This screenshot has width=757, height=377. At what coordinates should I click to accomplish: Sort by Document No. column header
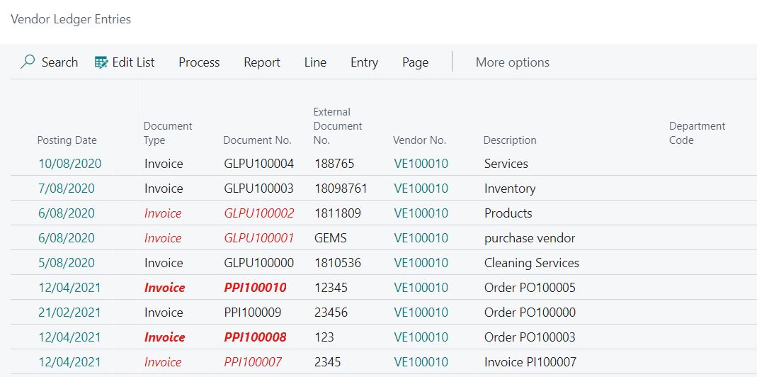click(x=257, y=140)
